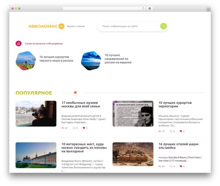Open '10 лучших курортов черногории' article title
The width and height of the screenshot is (220, 186).
tap(175, 105)
